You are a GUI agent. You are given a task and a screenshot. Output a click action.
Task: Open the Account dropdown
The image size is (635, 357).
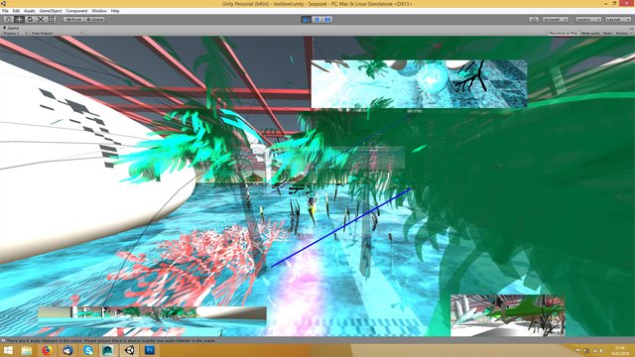pos(555,20)
